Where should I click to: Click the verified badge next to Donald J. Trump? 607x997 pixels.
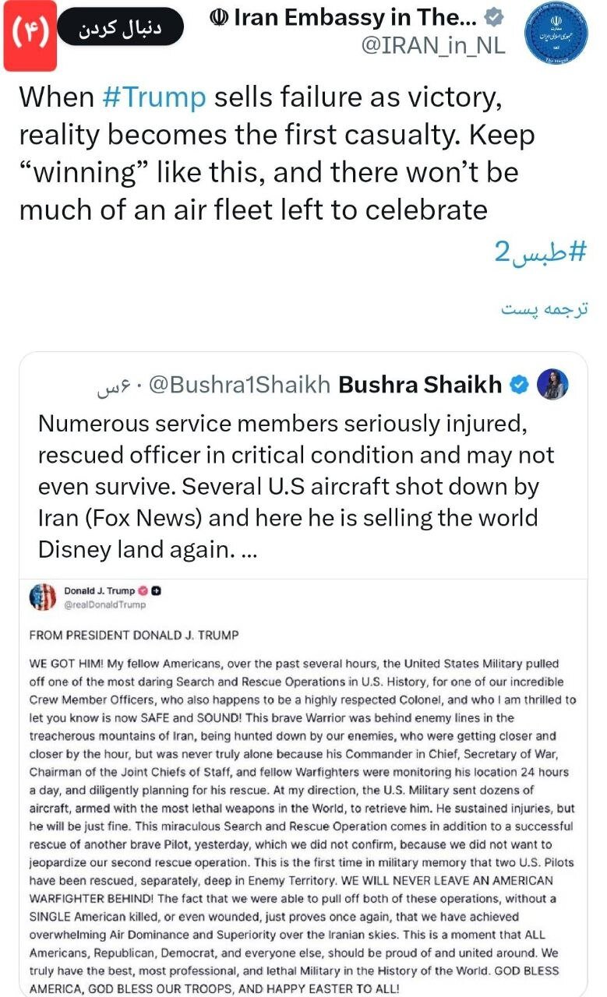coord(142,590)
